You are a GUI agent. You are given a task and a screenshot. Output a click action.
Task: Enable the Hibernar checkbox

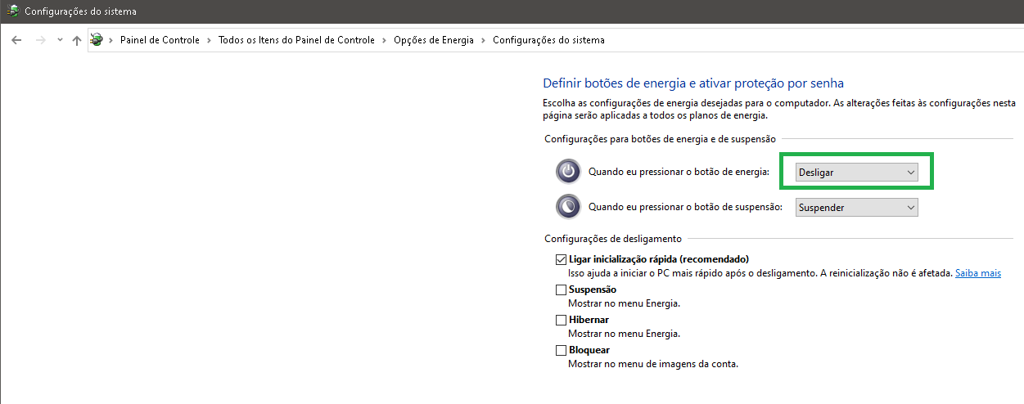pyautogui.click(x=561, y=320)
